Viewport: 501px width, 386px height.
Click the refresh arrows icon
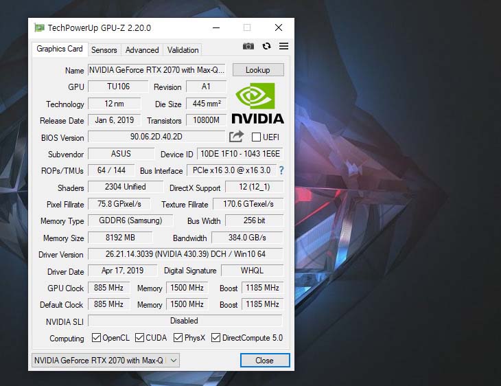pyautogui.click(x=266, y=46)
